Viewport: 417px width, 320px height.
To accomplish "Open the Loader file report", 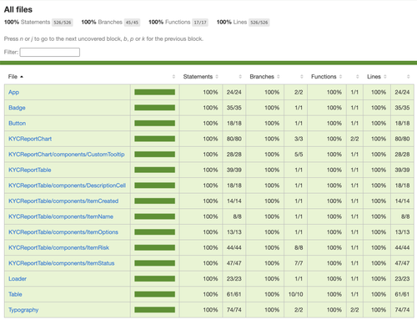I will pos(18,279).
